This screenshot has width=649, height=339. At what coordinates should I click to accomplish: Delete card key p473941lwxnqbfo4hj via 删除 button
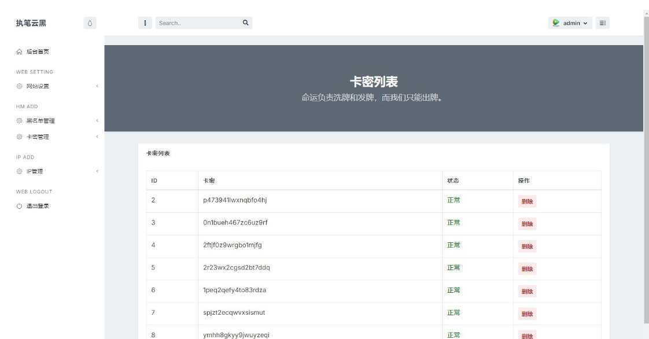(528, 201)
